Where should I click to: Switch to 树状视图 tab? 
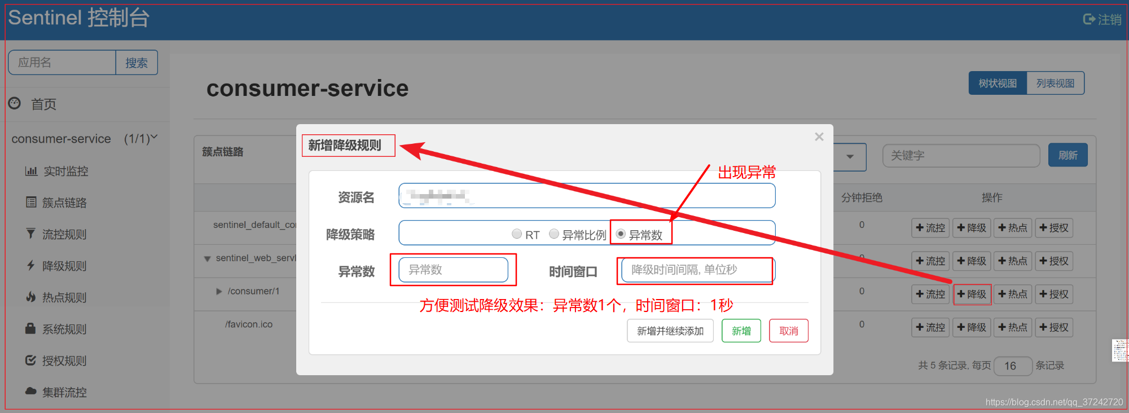pyautogui.click(x=998, y=83)
